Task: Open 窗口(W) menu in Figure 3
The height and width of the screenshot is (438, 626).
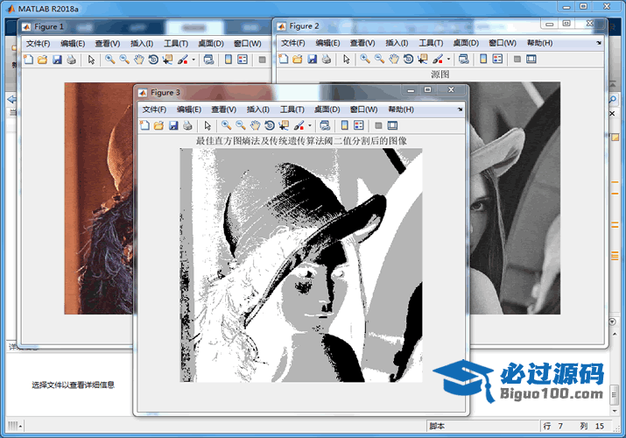Action: click(x=363, y=109)
